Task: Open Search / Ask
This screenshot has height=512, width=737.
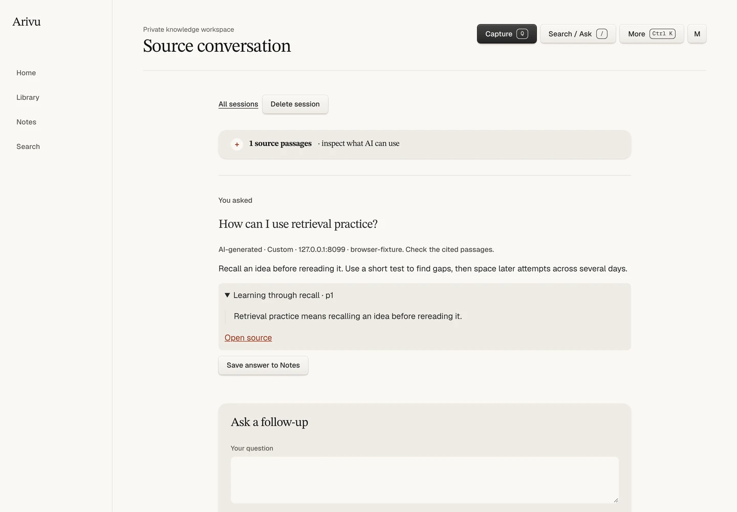Action: tap(578, 34)
